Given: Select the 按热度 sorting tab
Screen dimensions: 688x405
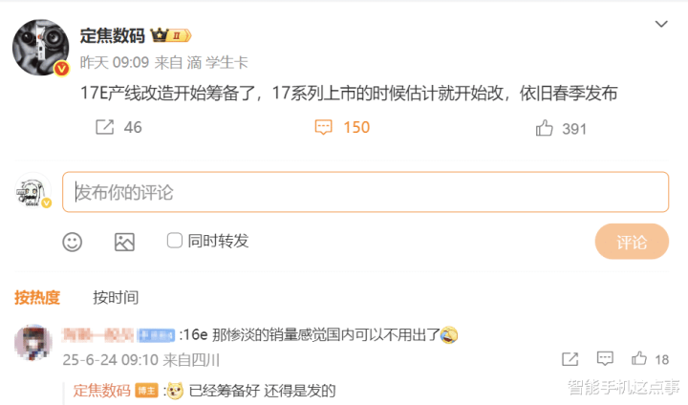Looking at the screenshot, I should coord(37,297).
